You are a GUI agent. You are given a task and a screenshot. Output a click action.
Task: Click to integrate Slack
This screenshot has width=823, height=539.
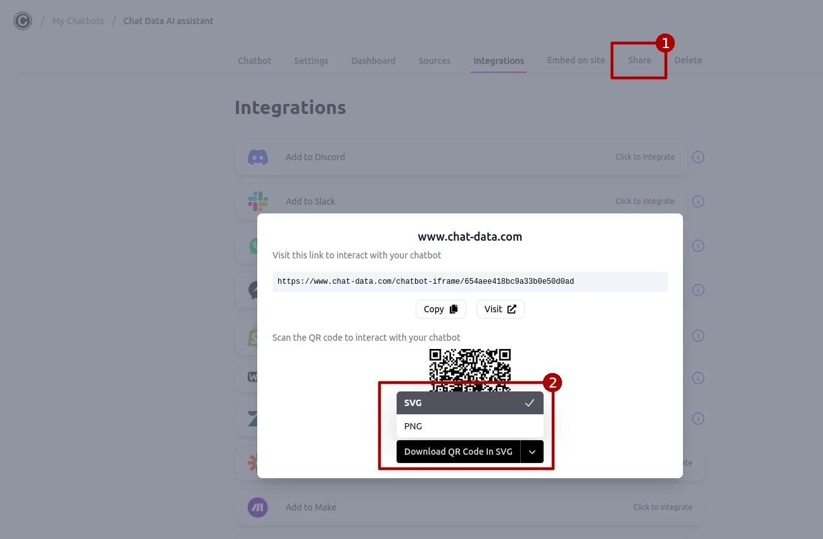pyautogui.click(x=645, y=201)
